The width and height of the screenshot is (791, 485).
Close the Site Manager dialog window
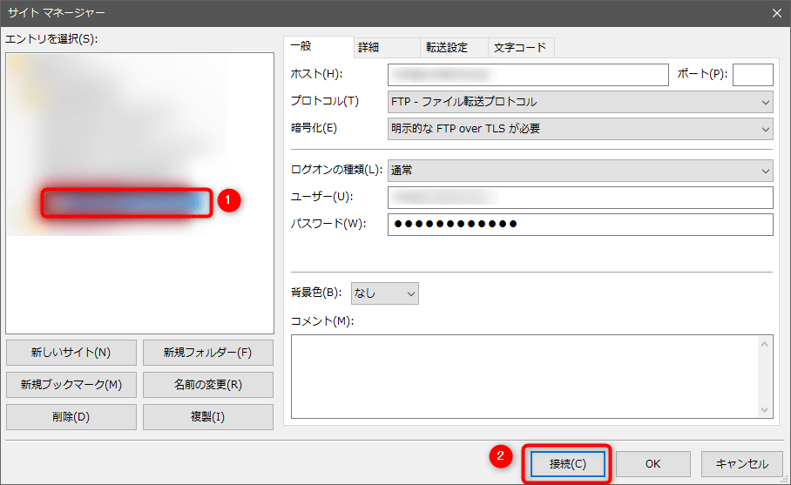tap(776, 12)
